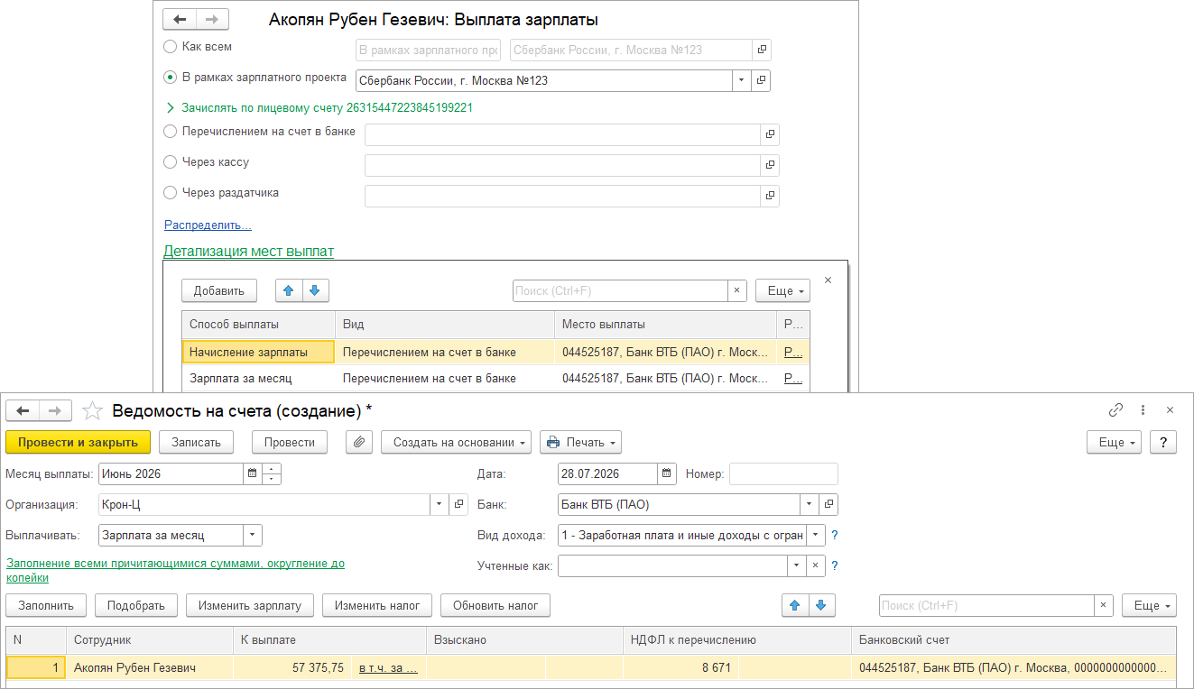This screenshot has height=689, width=1194.
Task: Add Ведомость на счета to favorites star
Action: pos(91,410)
